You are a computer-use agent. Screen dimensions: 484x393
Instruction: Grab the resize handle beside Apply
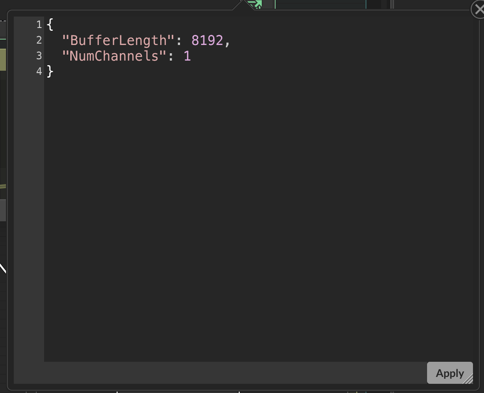coord(468,379)
